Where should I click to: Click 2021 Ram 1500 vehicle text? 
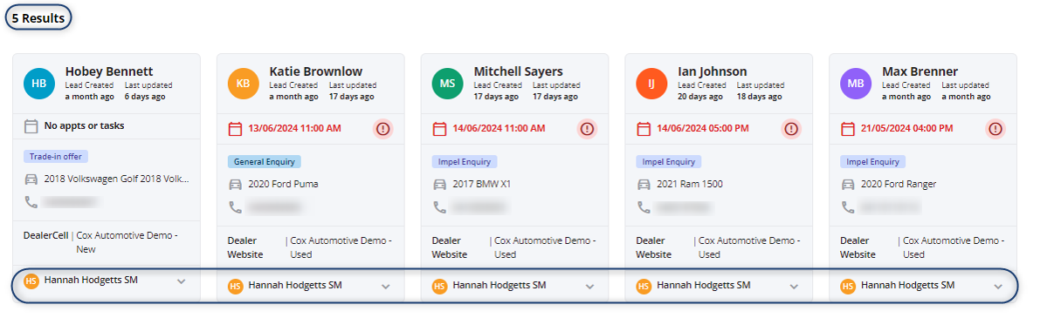(690, 185)
